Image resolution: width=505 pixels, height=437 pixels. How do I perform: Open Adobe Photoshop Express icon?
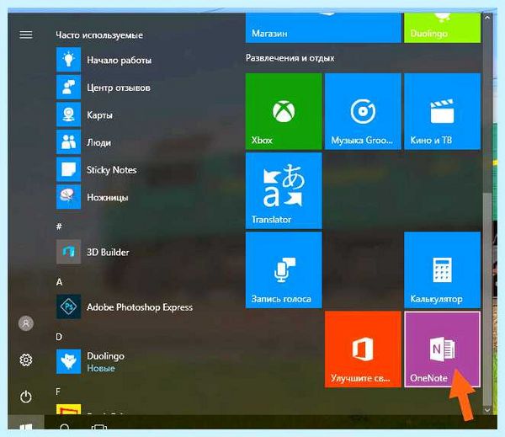click(68, 306)
